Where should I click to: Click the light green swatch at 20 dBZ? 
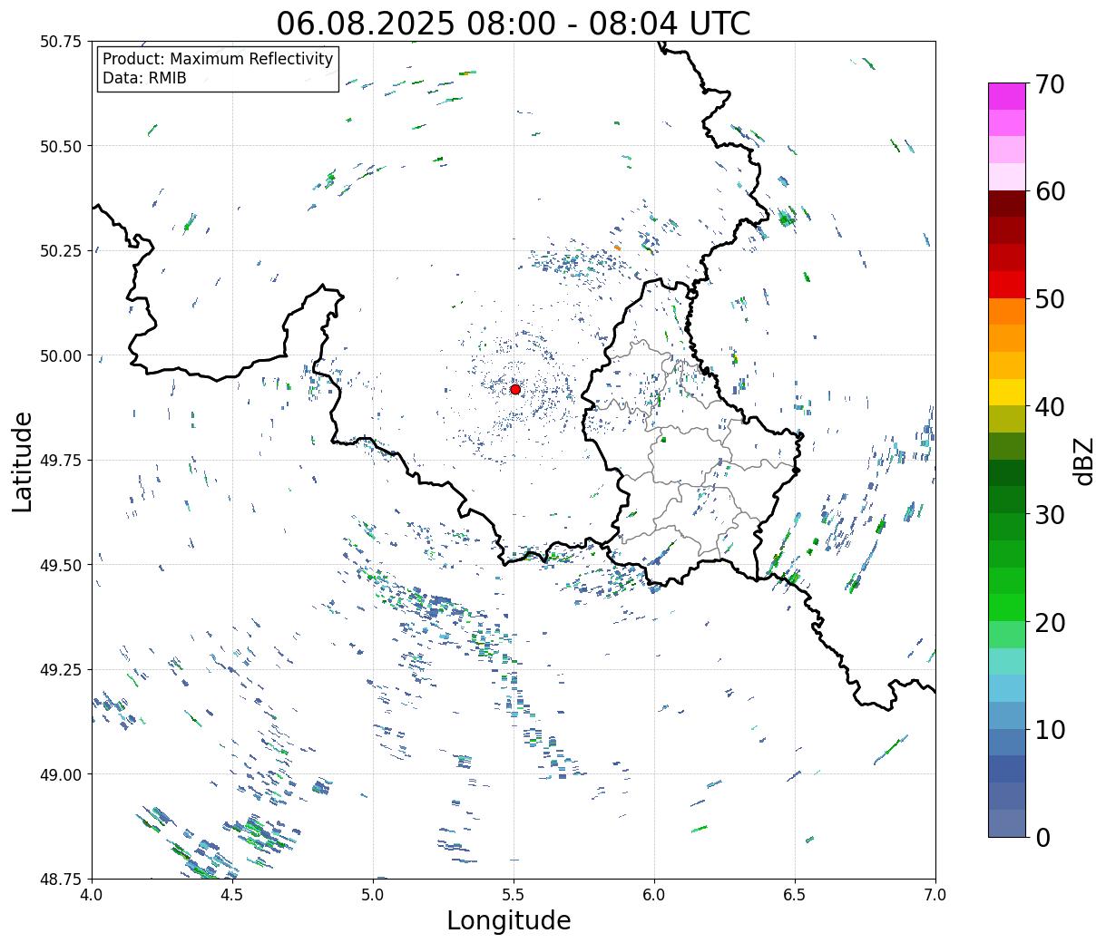click(x=1007, y=634)
